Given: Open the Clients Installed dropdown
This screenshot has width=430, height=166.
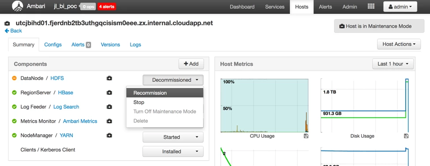Looking at the screenshot, I should click(x=173, y=151).
